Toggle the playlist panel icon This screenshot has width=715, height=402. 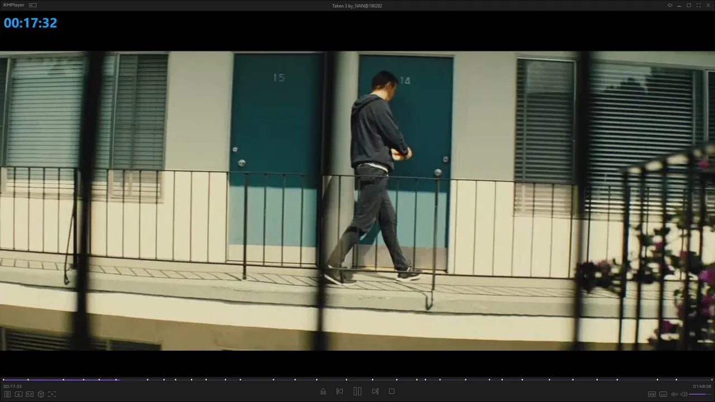(x=8, y=394)
